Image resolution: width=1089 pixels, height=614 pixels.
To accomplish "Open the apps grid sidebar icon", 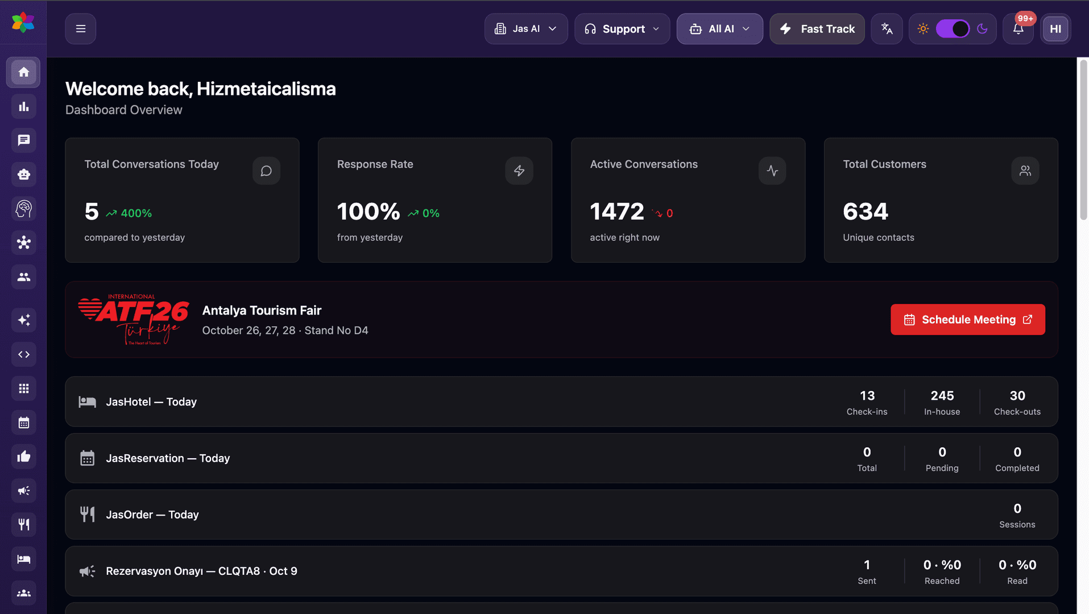I will click(x=23, y=388).
